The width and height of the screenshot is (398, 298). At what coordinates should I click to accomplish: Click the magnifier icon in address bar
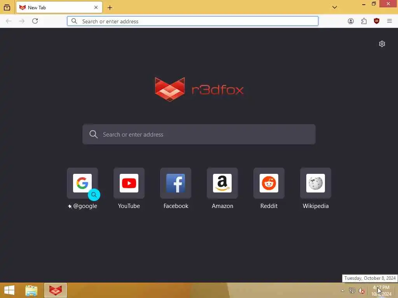point(74,21)
